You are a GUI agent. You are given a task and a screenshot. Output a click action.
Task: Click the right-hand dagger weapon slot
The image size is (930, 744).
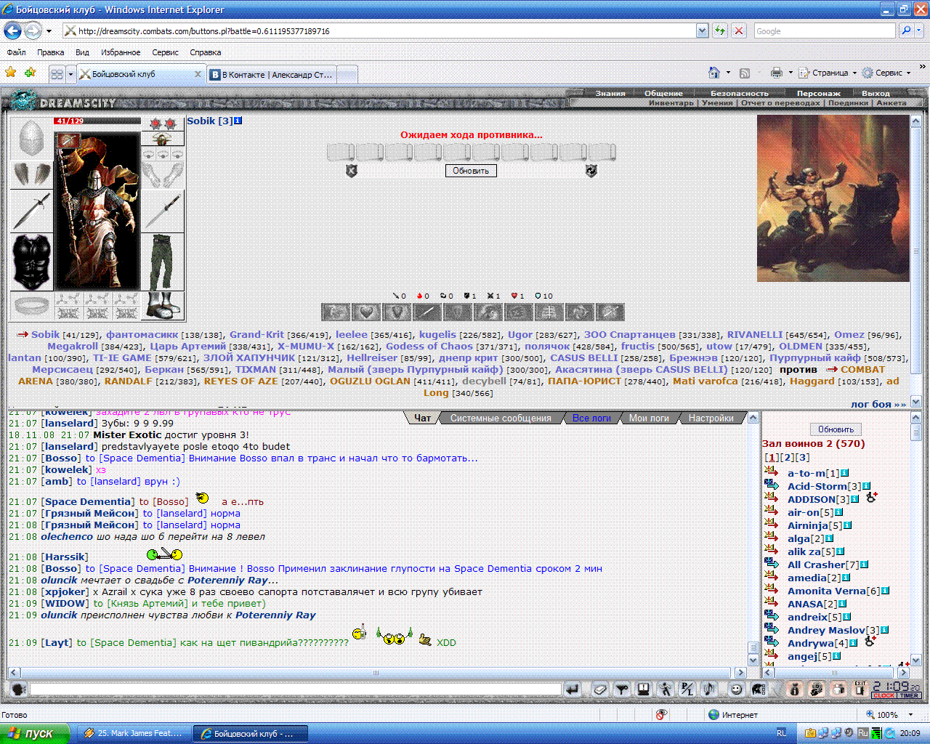pos(163,211)
